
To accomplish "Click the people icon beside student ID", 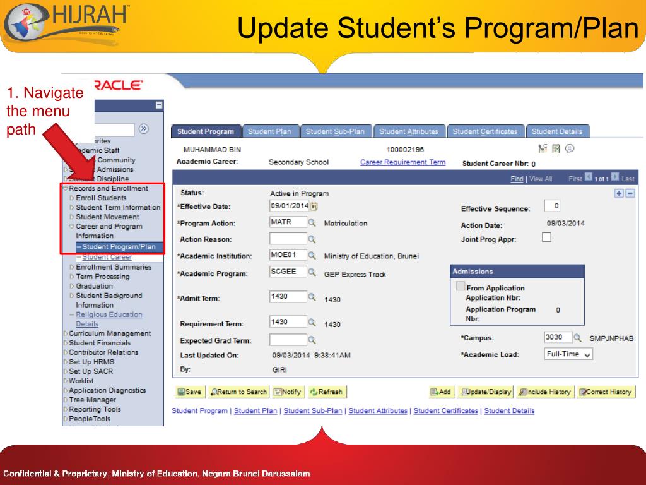I will point(543,148).
